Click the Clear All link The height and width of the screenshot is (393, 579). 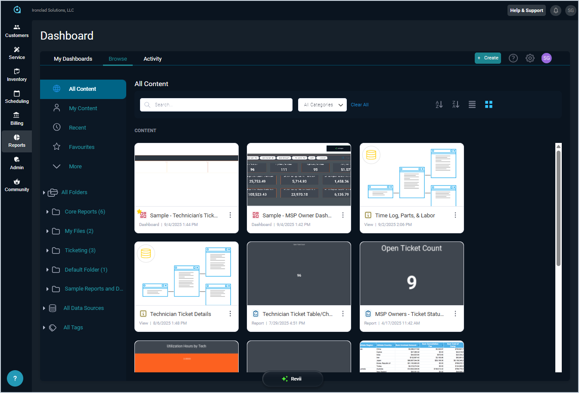tap(360, 105)
